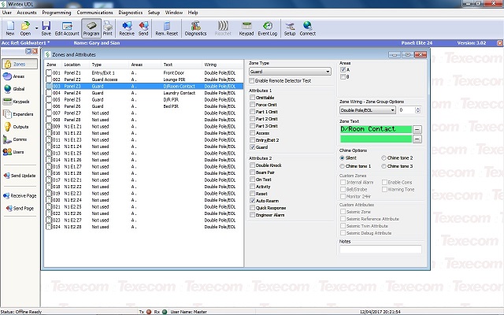Tick Enable Remote Detector Test checkbox
Viewport: 504px width, 315px height.
point(253,81)
